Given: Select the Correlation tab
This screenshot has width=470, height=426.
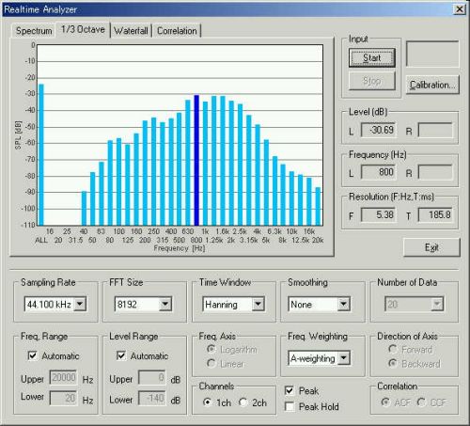Looking at the screenshot, I should point(177,31).
